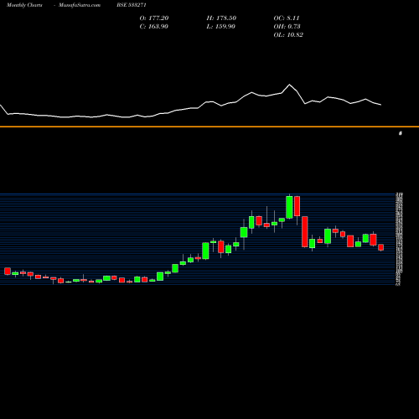Click the OH: 0.73 reading

(x=287, y=27)
